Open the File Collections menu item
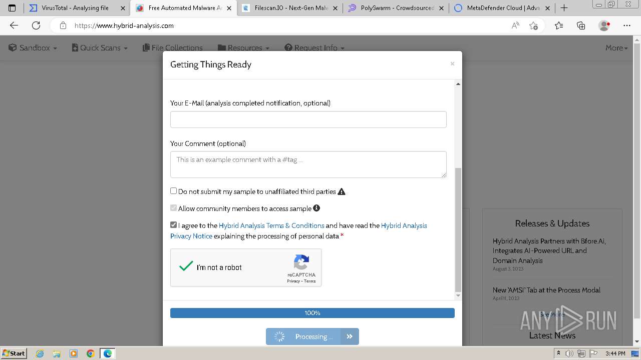This screenshot has height=360, width=641. (x=173, y=48)
